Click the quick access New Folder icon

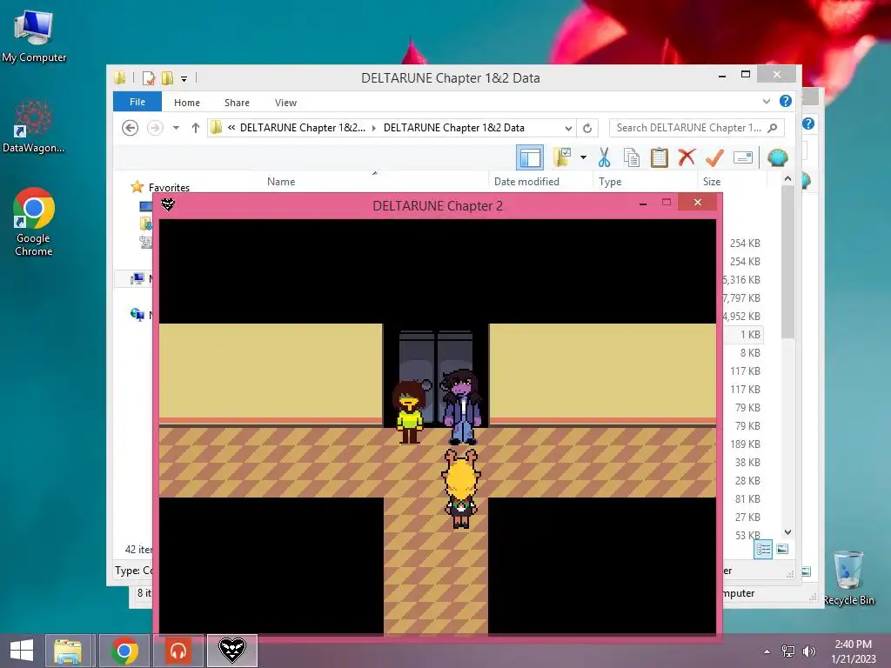167,77
